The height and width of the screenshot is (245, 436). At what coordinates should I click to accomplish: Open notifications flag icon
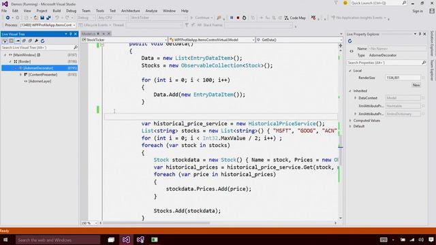(336, 3)
